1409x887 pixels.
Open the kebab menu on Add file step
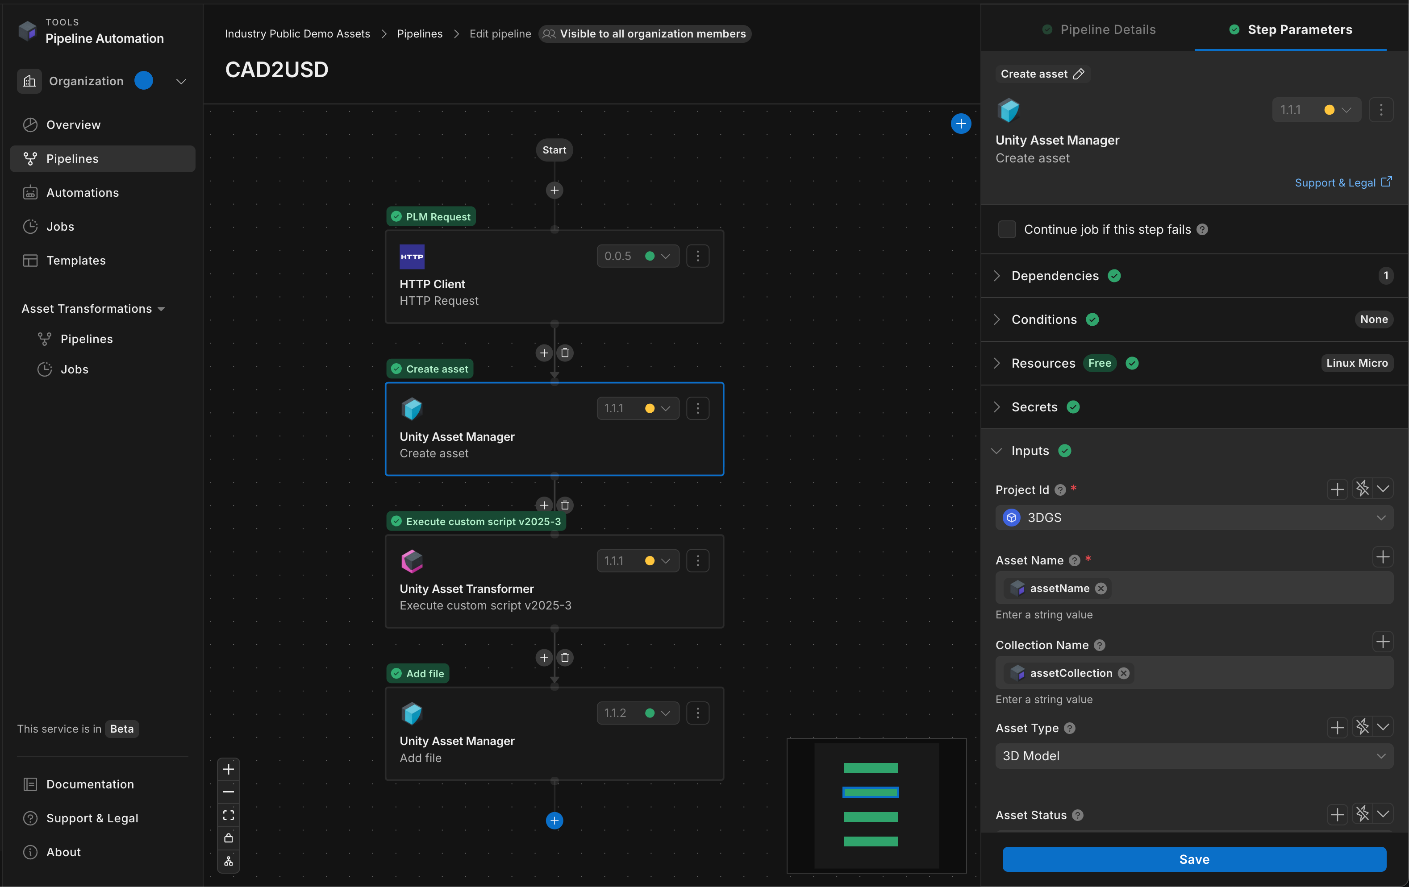pos(697,713)
